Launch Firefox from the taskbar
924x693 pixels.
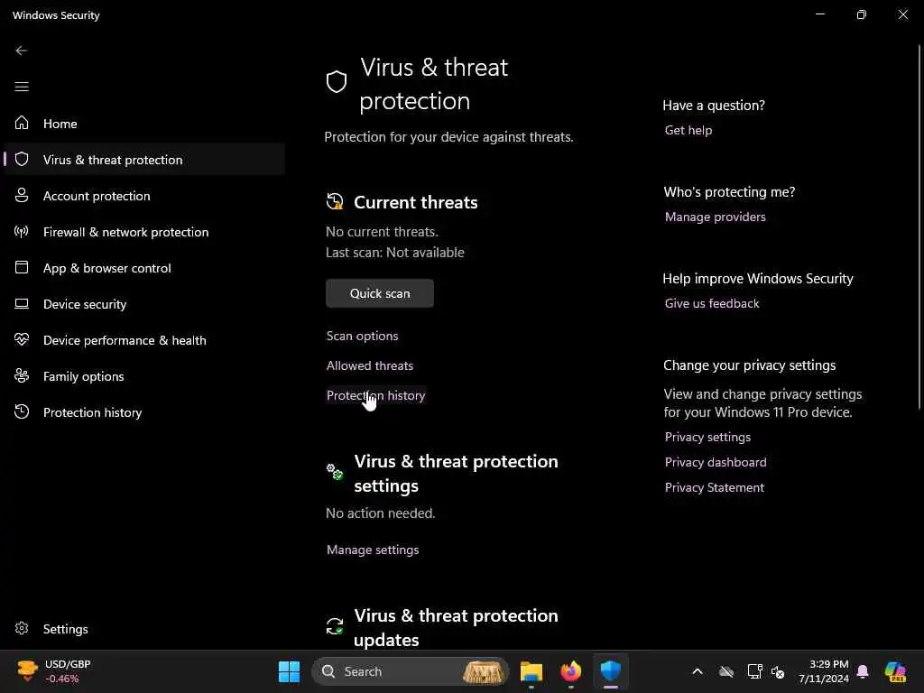570,671
